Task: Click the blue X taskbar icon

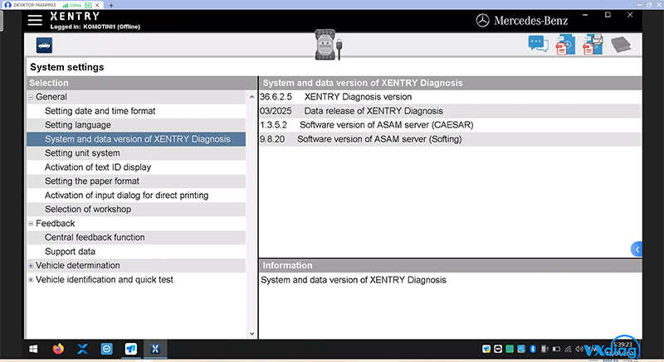Action: 82,349
